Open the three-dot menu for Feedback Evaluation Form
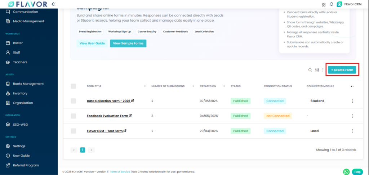The width and height of the screenshot is (369, 175). (x=352, y=116)
